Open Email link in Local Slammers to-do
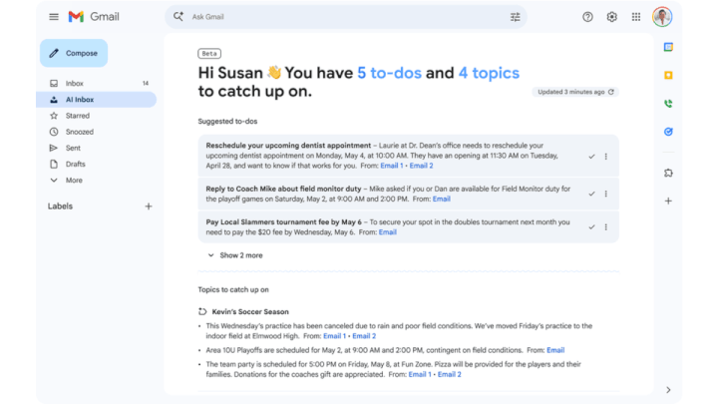This screenshot has height=404, width=718. (387, 232)
